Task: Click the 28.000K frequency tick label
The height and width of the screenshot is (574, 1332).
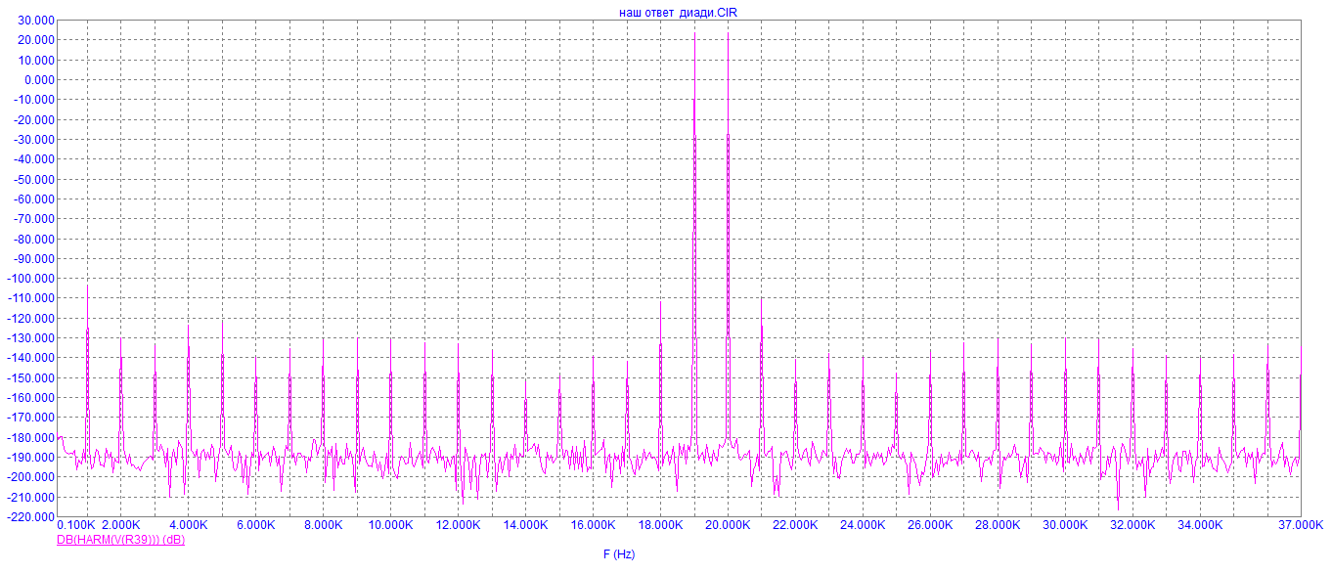Action: (x=999, y=526)
